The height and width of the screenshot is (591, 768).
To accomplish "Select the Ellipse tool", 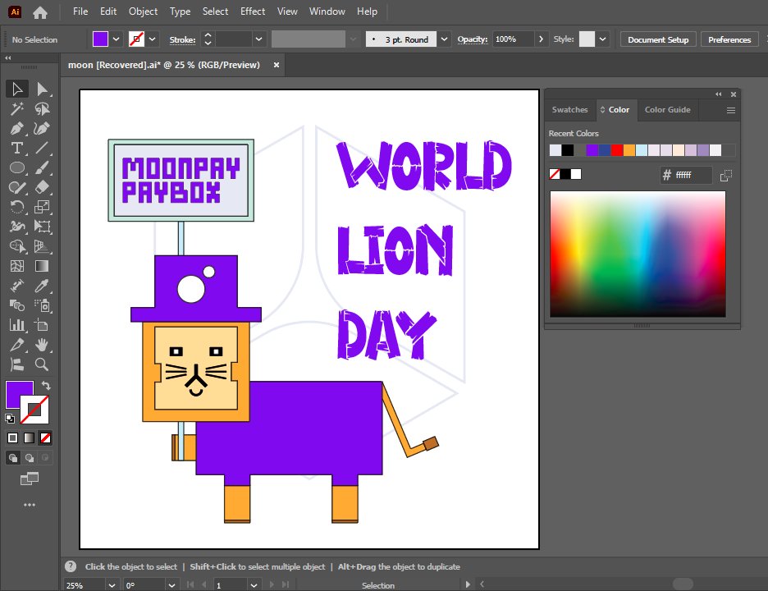I will [x=17, y=167].
